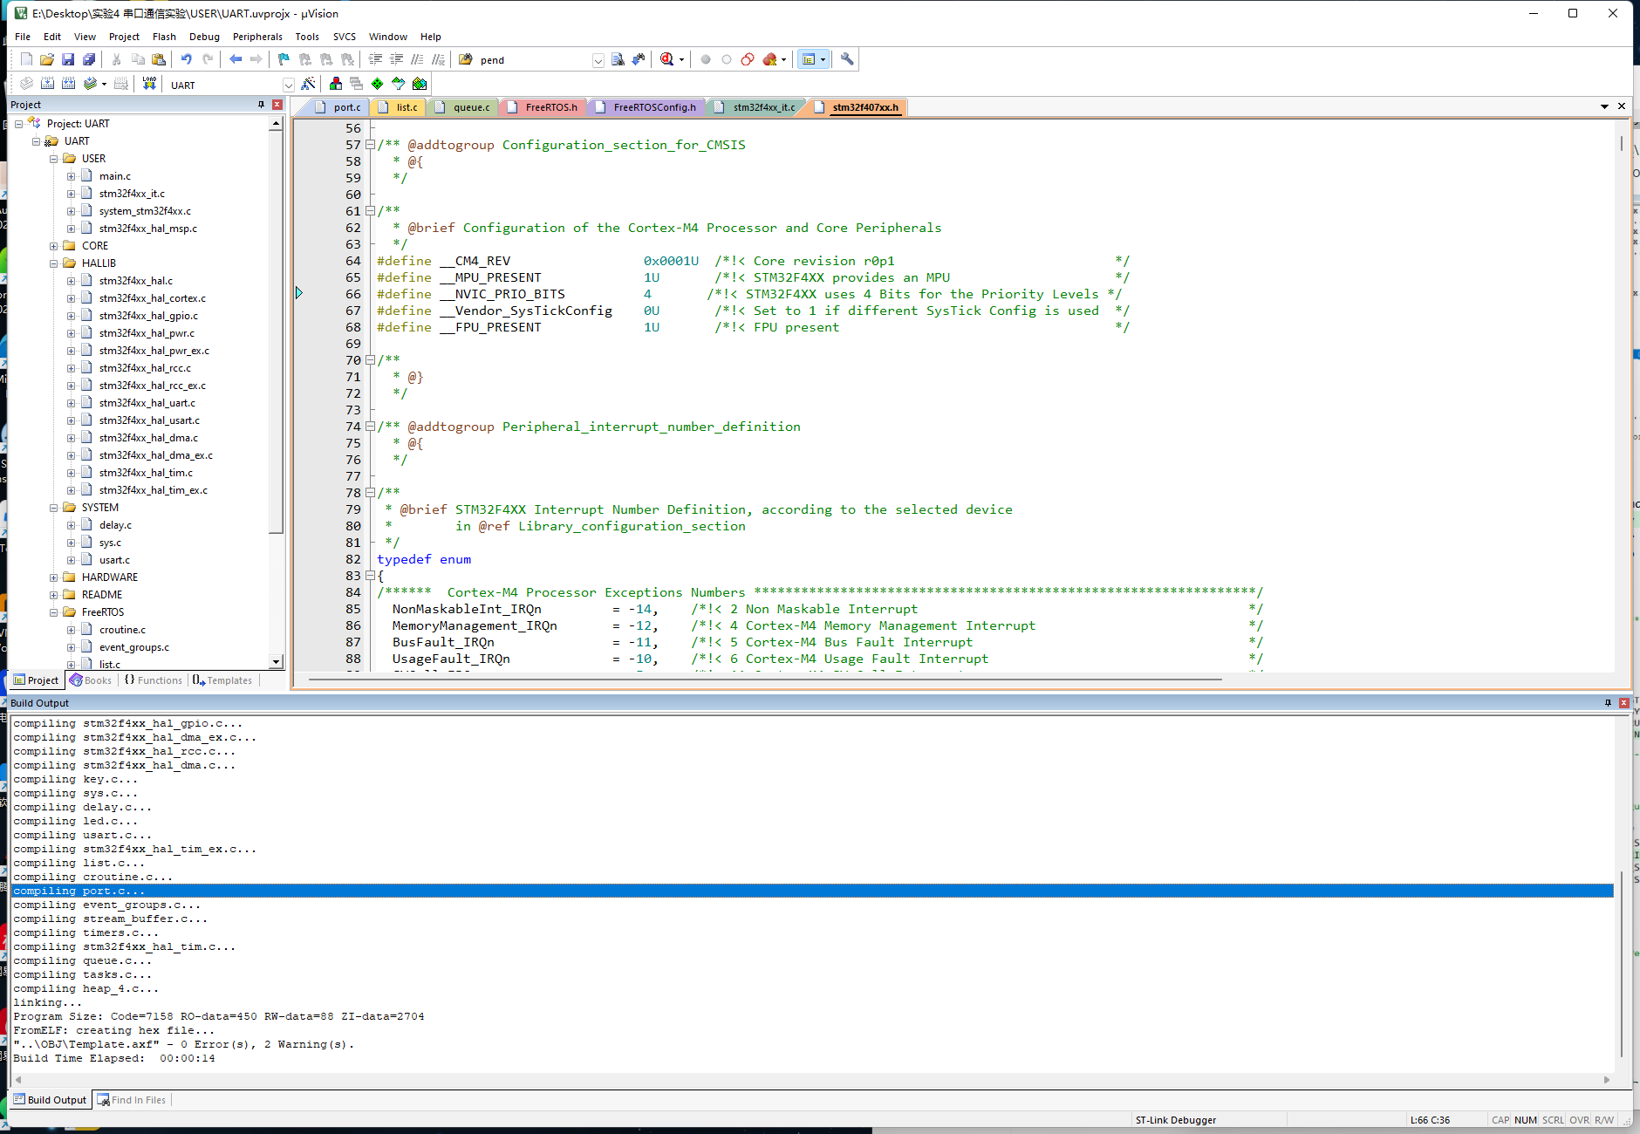
Task: Open the UART target selection dropdown
Action: pyautogui.click(x=289, y=84)
